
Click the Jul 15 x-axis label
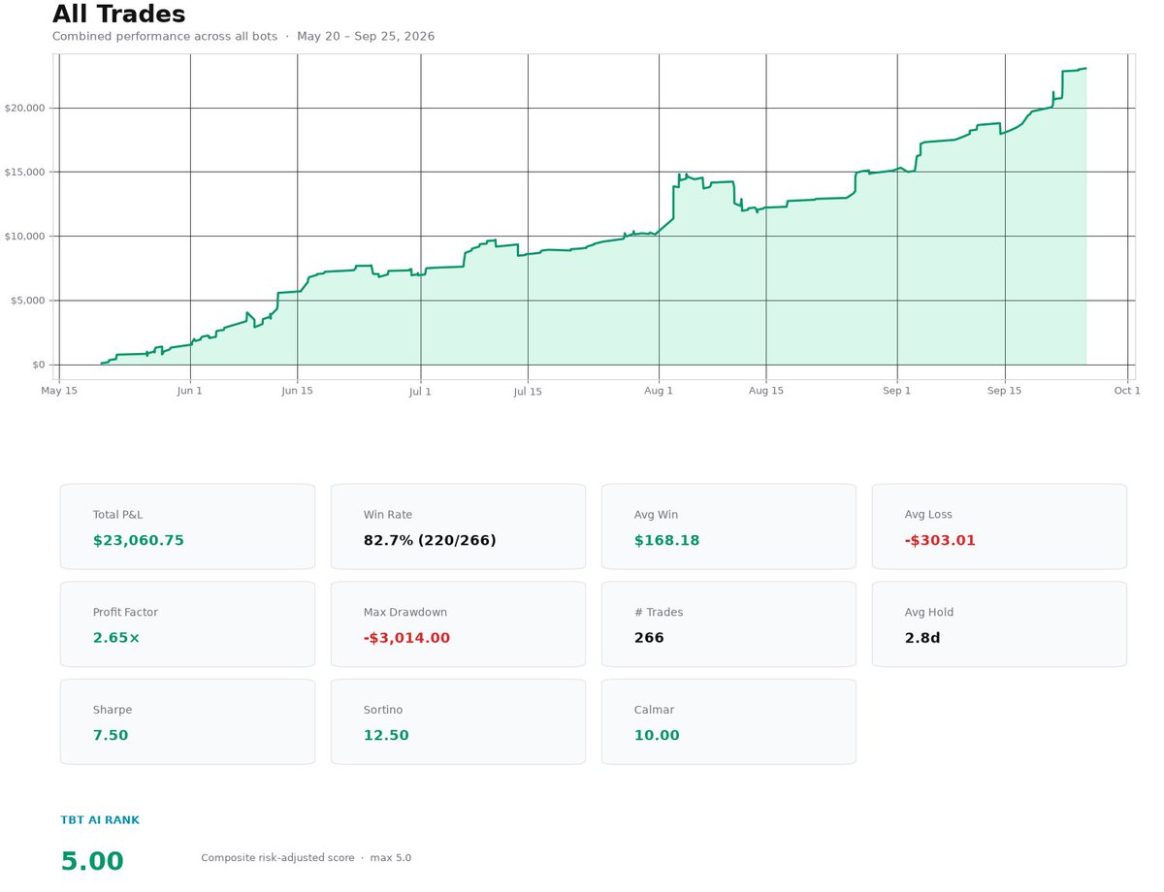point(528,391)
